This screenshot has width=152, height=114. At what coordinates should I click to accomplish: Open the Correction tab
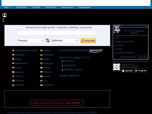pos(51,7)
